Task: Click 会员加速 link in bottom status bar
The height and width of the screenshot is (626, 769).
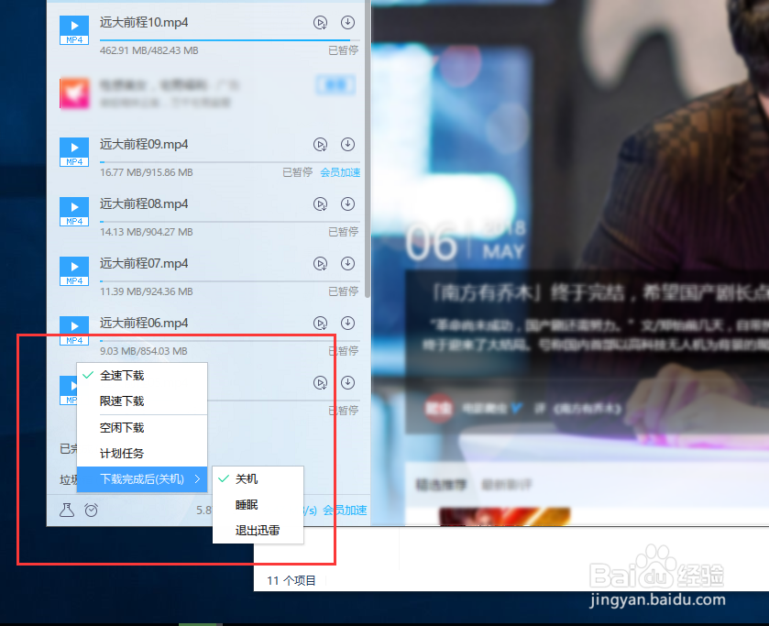Action: coord(345,511)
